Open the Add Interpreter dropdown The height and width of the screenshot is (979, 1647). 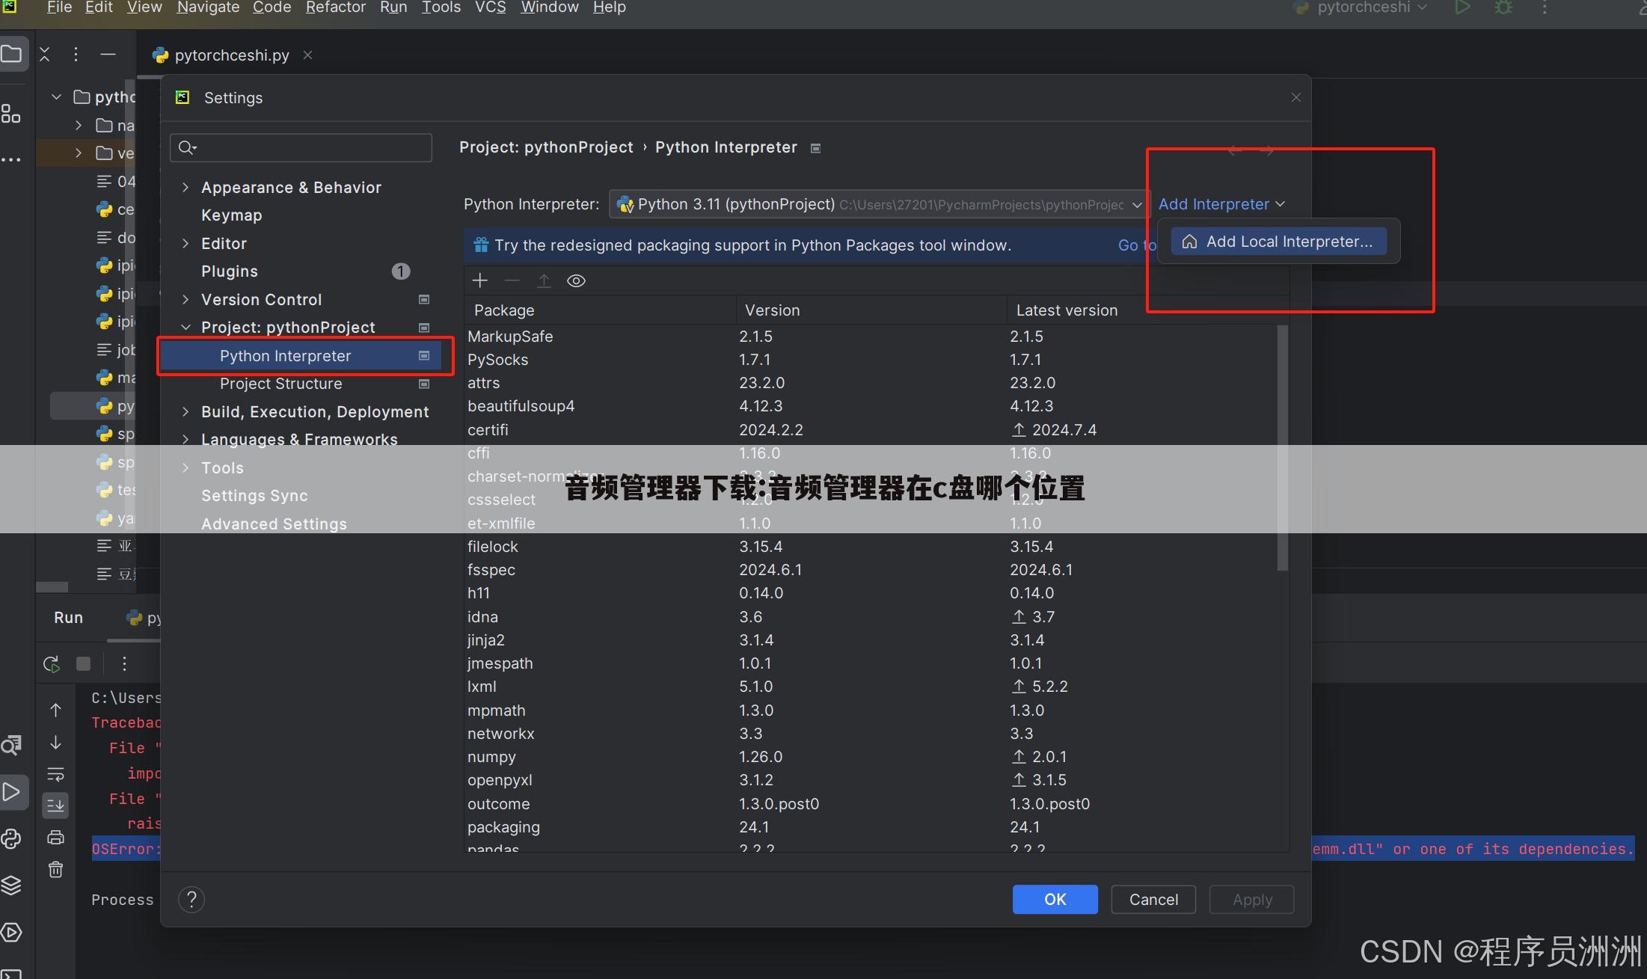tap(1221, 204)
